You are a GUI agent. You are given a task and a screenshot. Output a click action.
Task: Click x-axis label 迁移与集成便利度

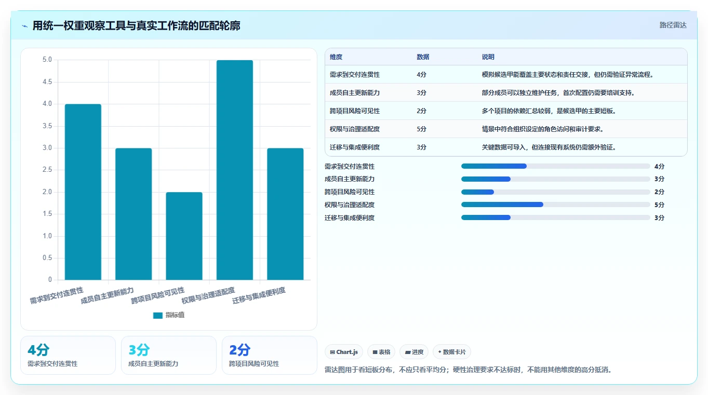click(x=259, y=295)
